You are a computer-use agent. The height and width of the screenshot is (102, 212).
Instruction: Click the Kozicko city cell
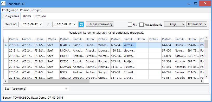click(x=181, y=61)
